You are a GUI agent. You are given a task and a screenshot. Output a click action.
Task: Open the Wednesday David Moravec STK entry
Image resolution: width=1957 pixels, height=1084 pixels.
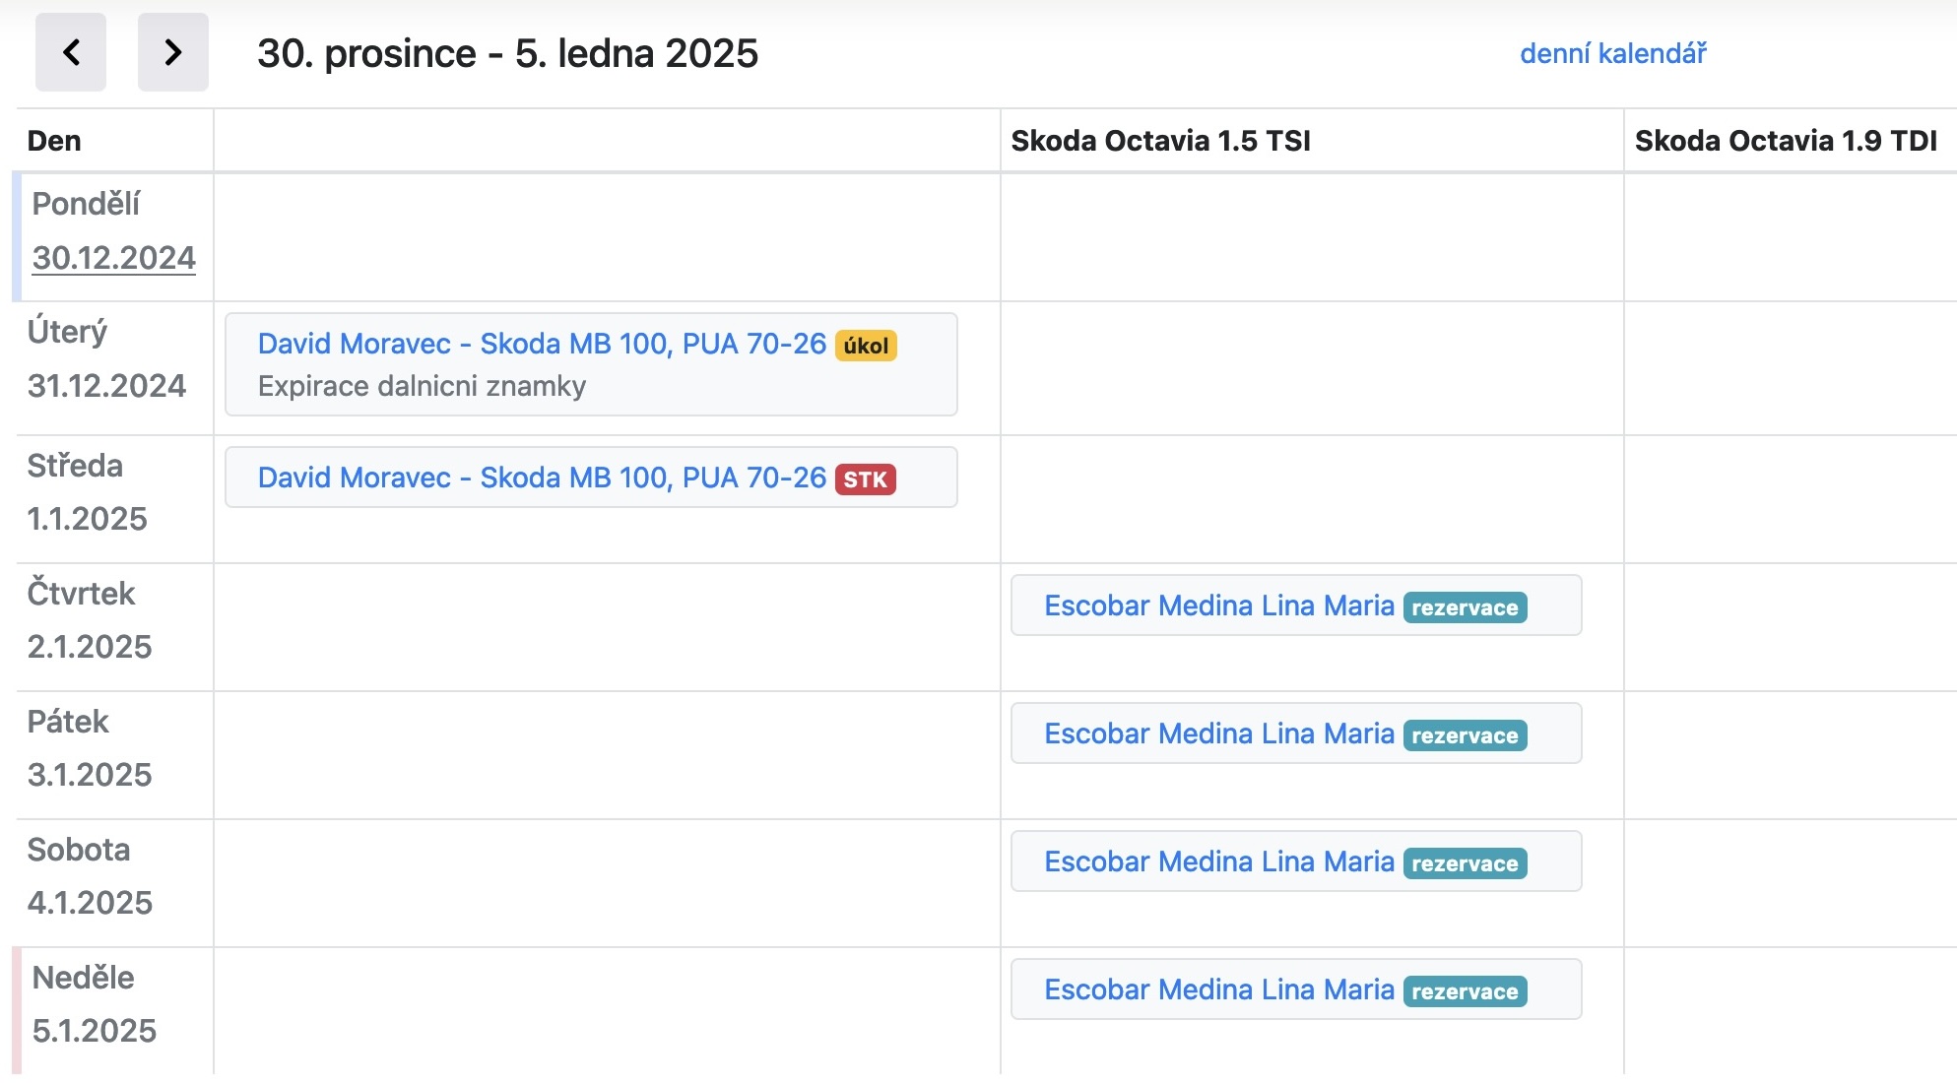click(x=542, y=478)
